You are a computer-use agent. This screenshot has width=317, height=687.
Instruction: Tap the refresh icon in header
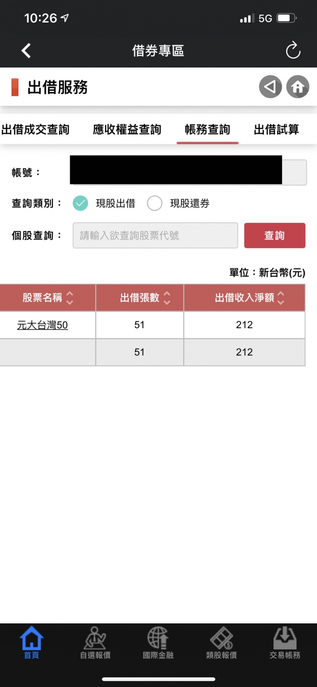[x=293, y=51]
